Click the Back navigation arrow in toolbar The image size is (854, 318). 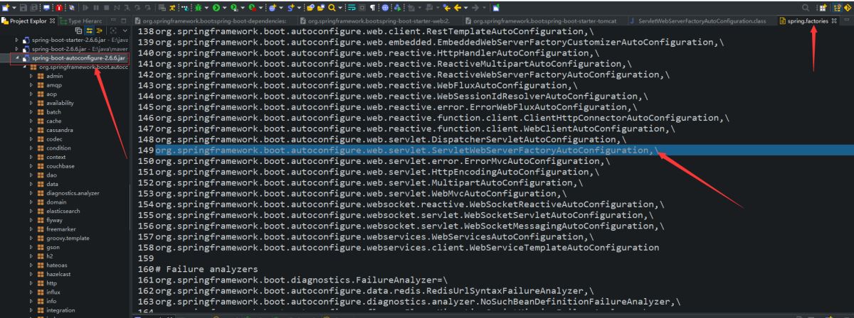click(458, 7)
